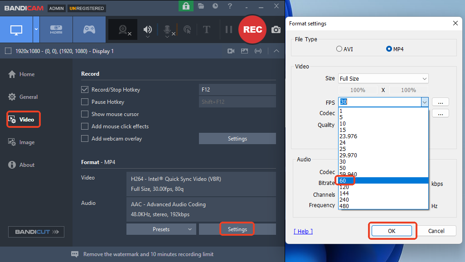Image resolution: width=465 pixels, height=262 pixels.
Task: Open text overlay T icon
Action: [x=206, y=29]
